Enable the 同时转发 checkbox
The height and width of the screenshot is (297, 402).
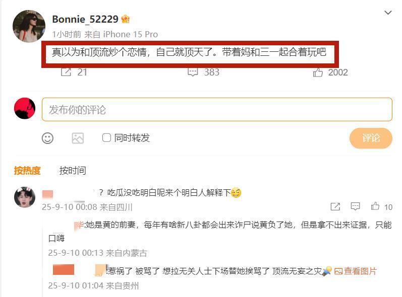coord(106,137)
